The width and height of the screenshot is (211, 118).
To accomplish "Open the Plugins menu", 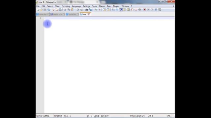I will [116, 6].
